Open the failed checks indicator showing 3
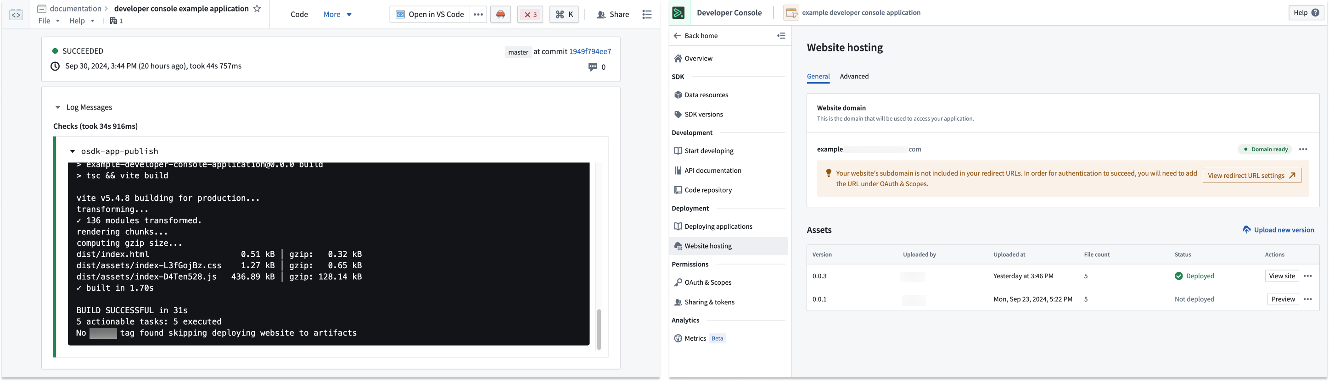 530,14
